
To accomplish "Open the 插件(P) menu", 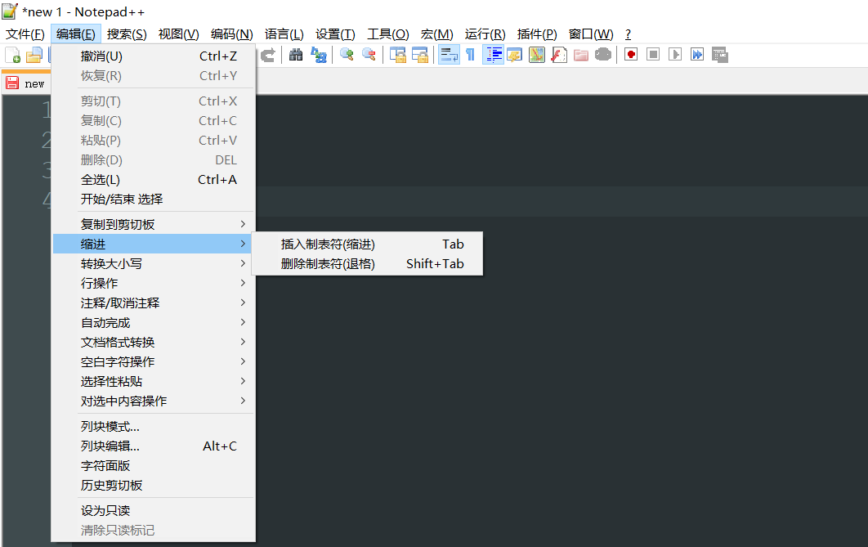I will pos(537,34).
